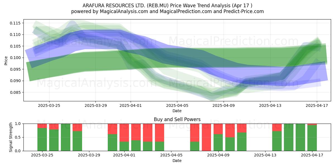Click 2025-04-05 tick under the price chart
Image resolution: width=335 pixels, height=167 pixels.
click(177, 105)
